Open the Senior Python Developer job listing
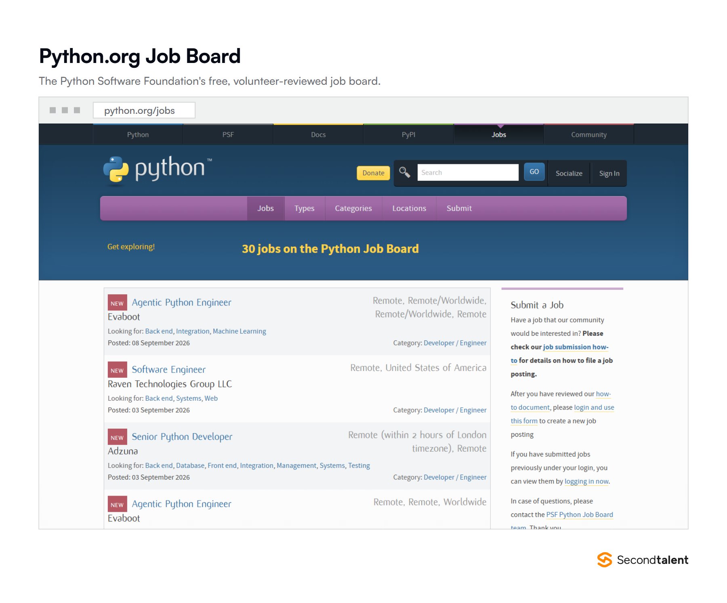 click(x=182, y=437)
